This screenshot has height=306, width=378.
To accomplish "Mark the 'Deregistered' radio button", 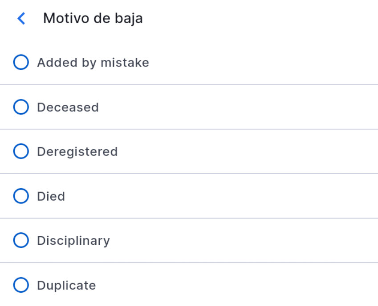I will point(21,151).
